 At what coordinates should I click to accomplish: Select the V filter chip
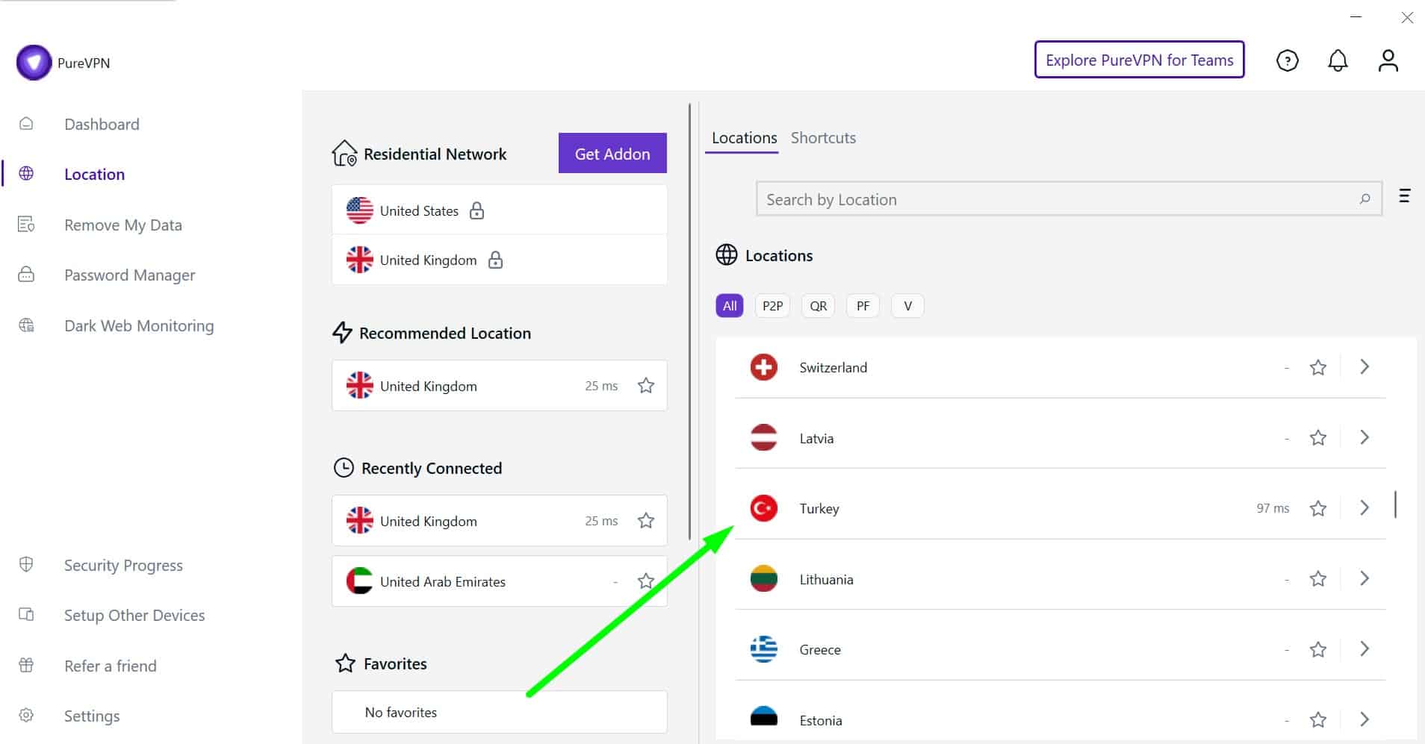point(907,306)
